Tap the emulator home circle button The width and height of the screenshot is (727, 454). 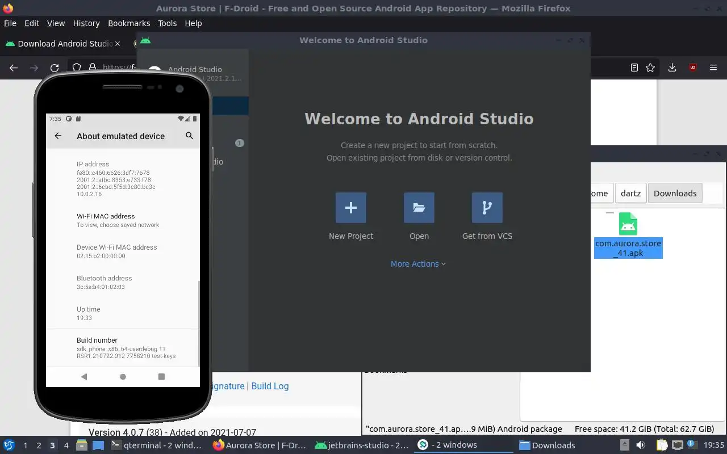tap(123, 376)
